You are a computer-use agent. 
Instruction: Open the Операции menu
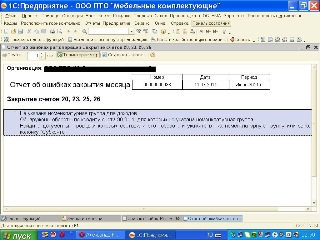(72, 16)
